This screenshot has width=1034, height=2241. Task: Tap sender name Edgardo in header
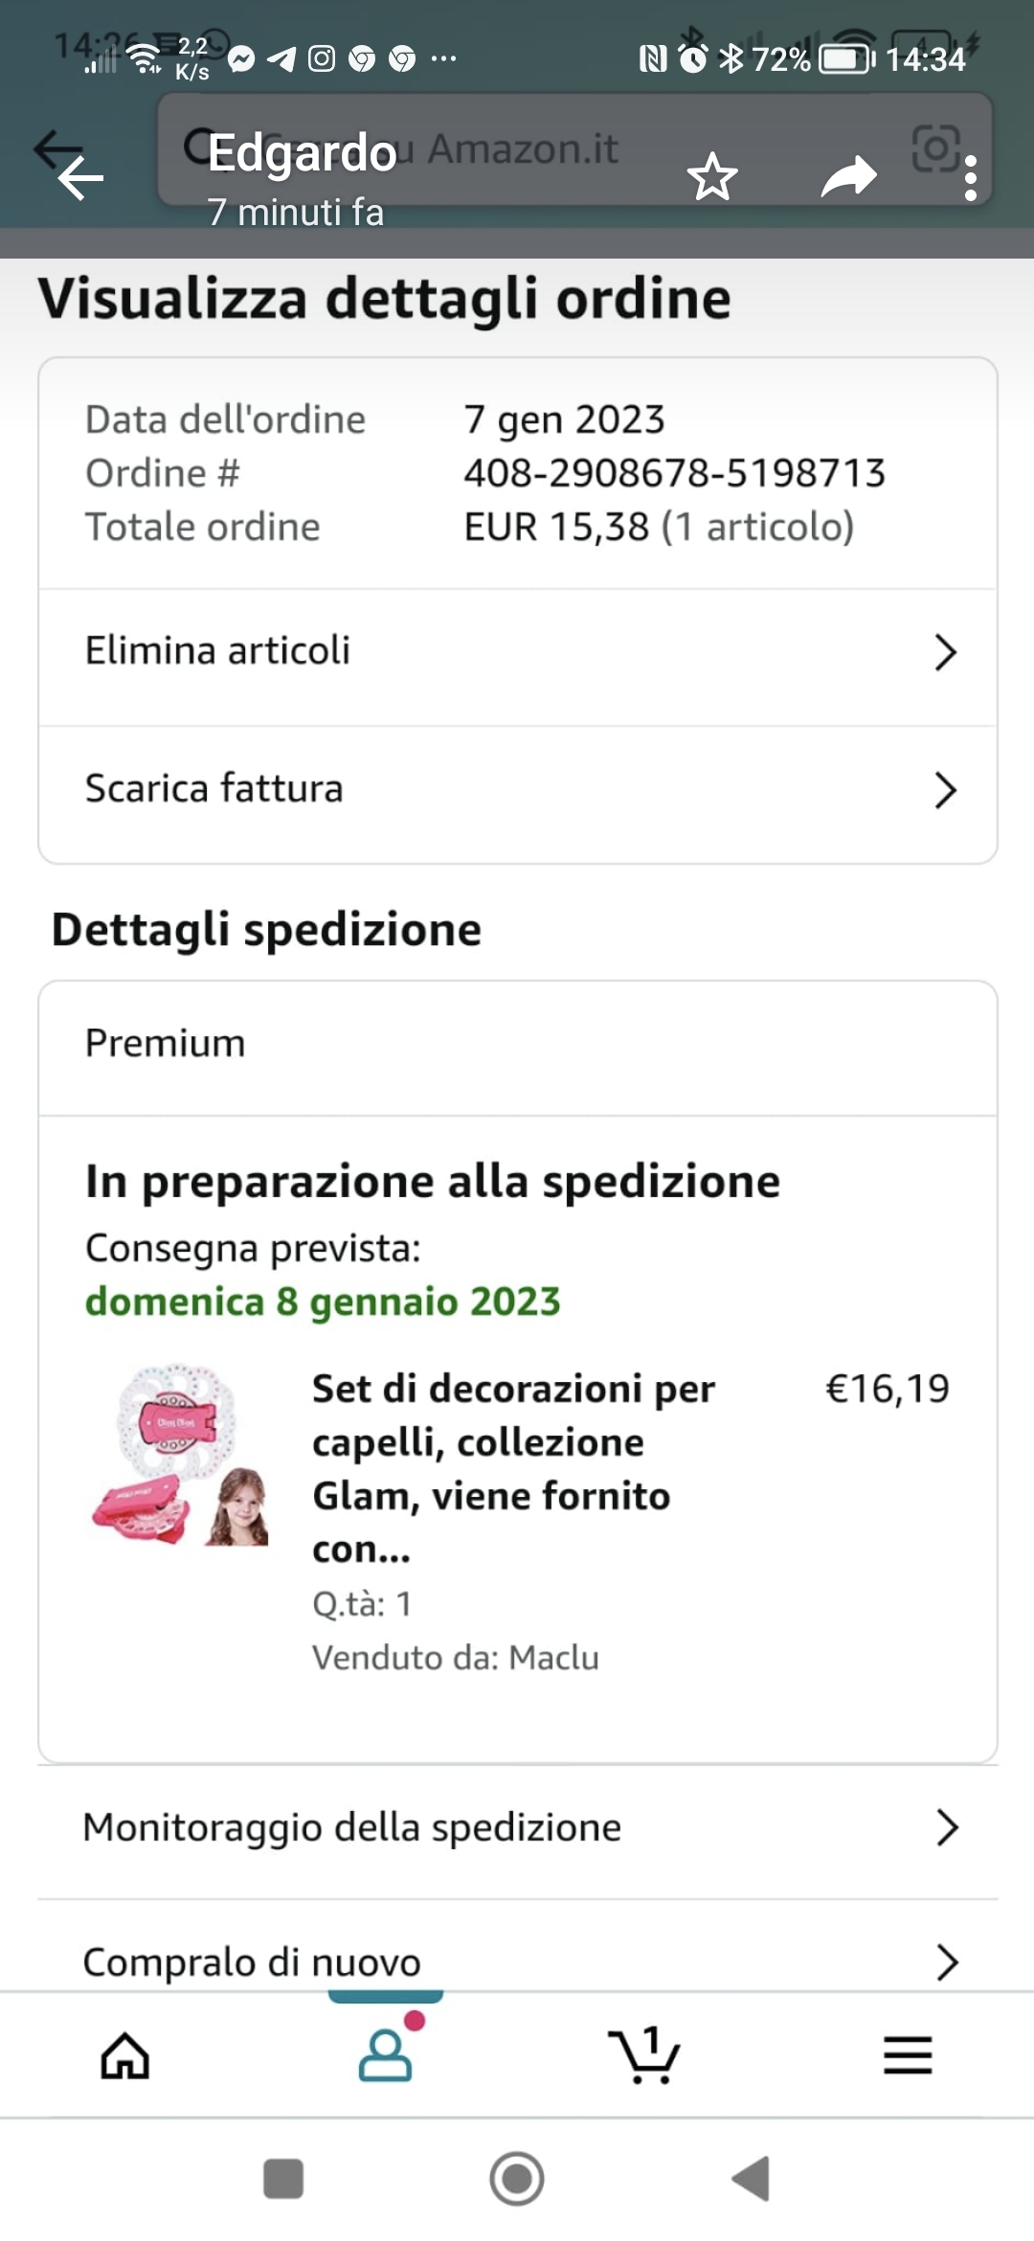point(303,153)
